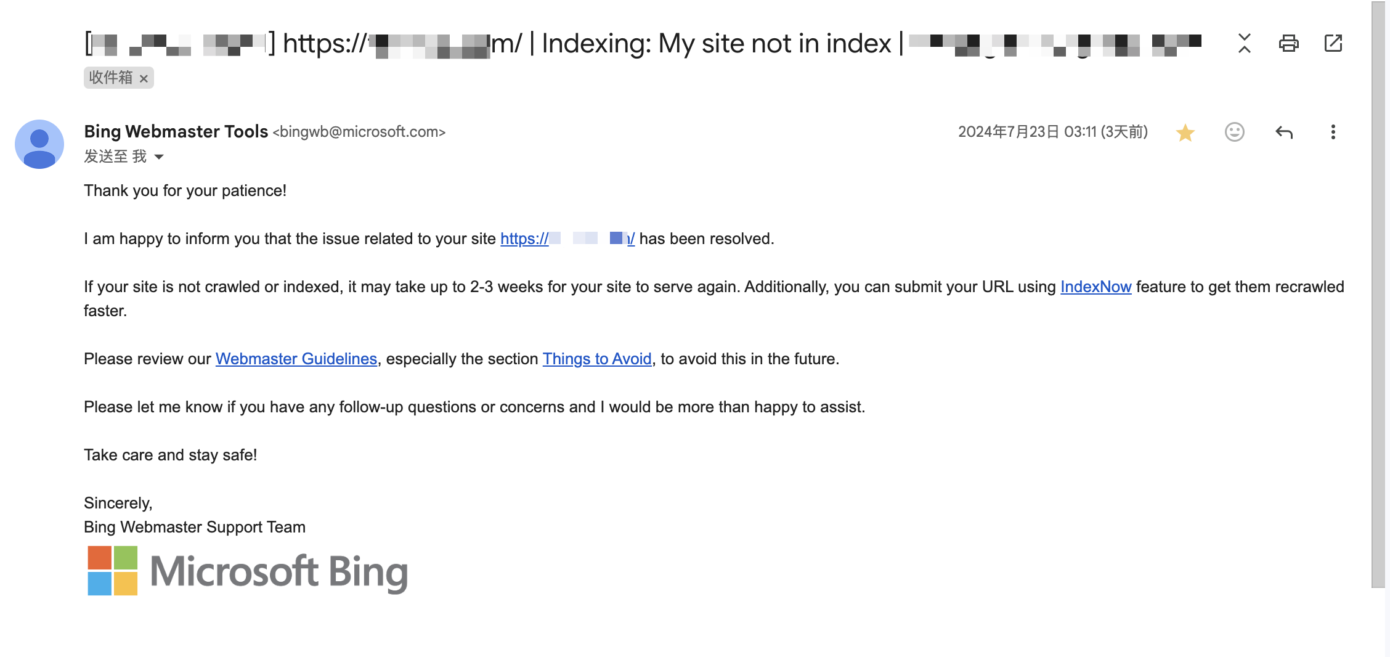Click the 收件箱 inbox label
Screen dimensions: 1390x657
click(111, 78)
